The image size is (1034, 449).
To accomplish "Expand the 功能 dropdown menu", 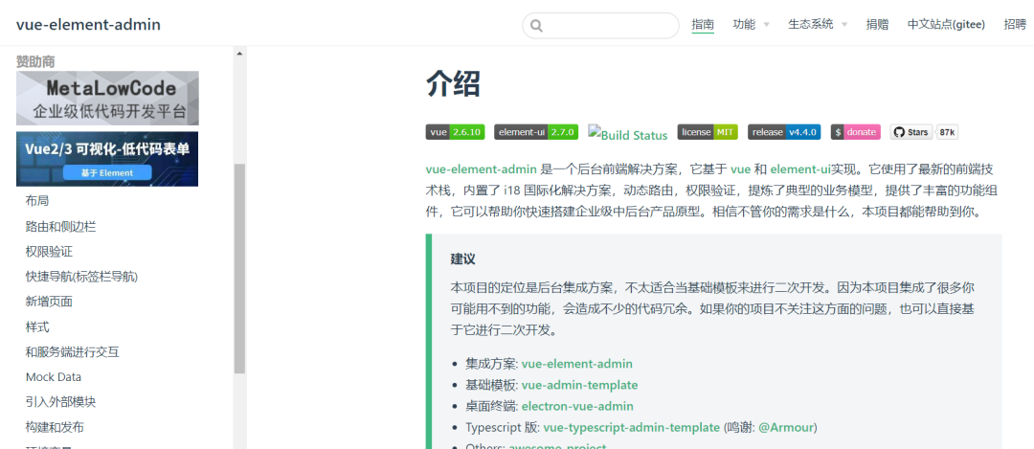I will pyautogui.click(x=752, y=24).
